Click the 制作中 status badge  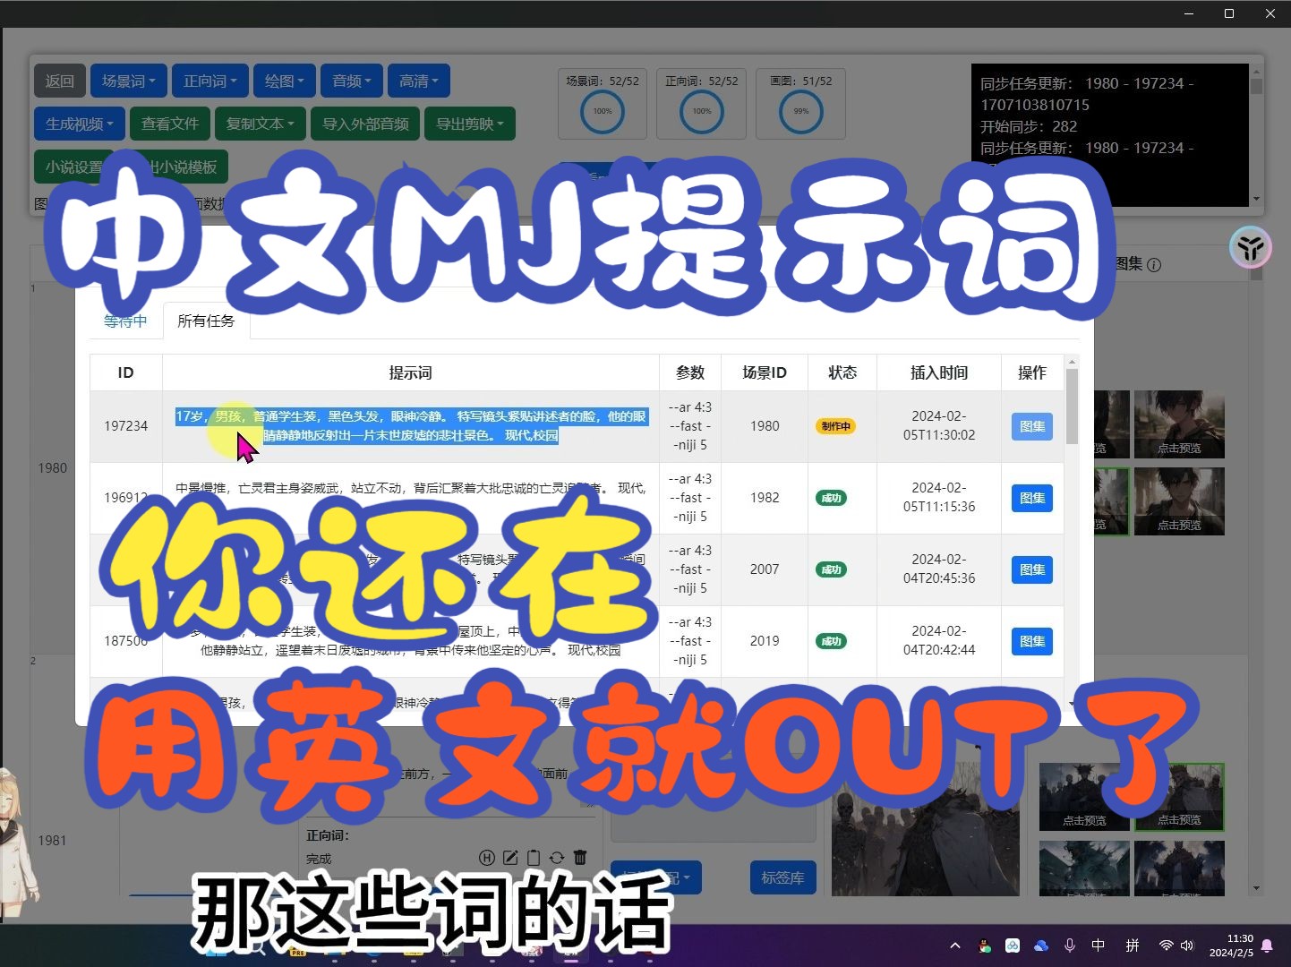pos(835,426)
